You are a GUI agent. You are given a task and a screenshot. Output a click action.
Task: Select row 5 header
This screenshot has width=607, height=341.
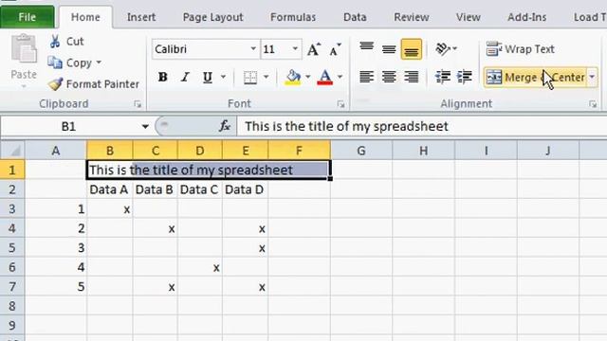tap(12, 247)
